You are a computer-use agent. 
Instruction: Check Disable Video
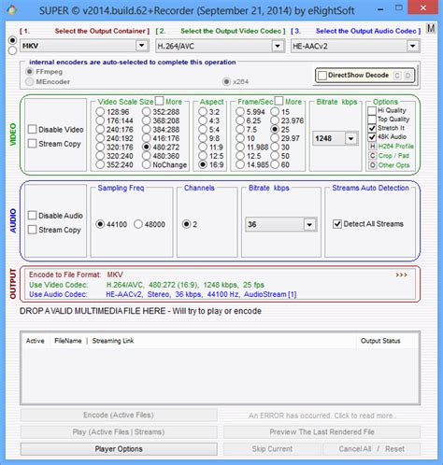(32, 129)
